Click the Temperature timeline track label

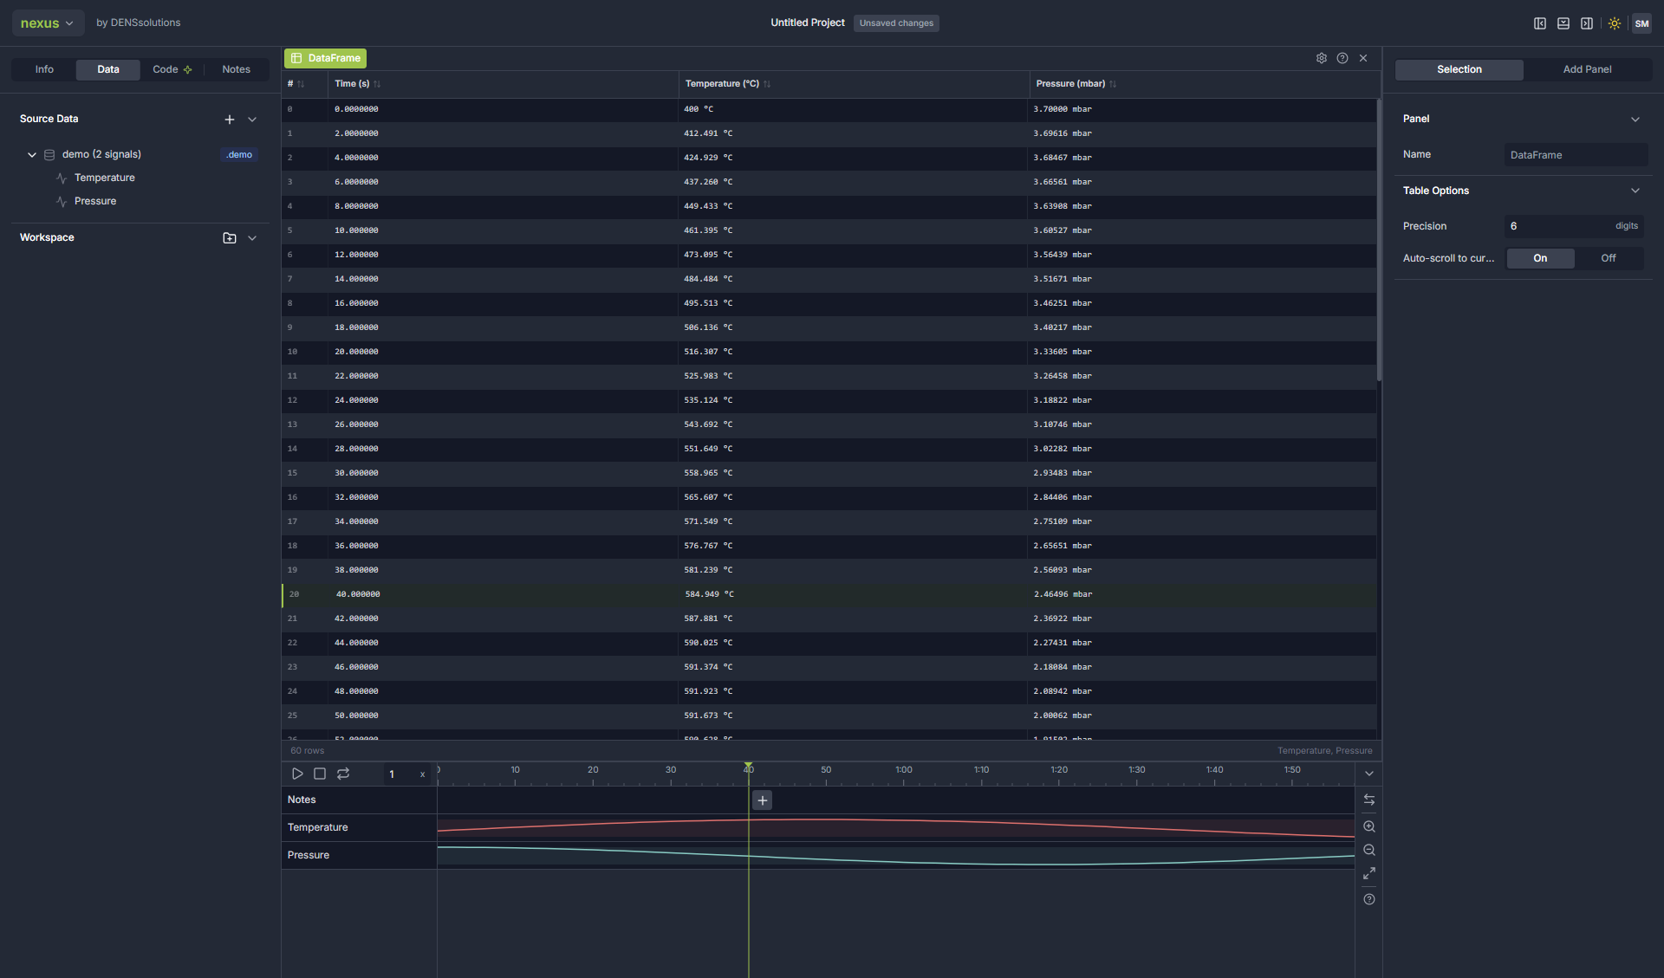tap(318, 827)
